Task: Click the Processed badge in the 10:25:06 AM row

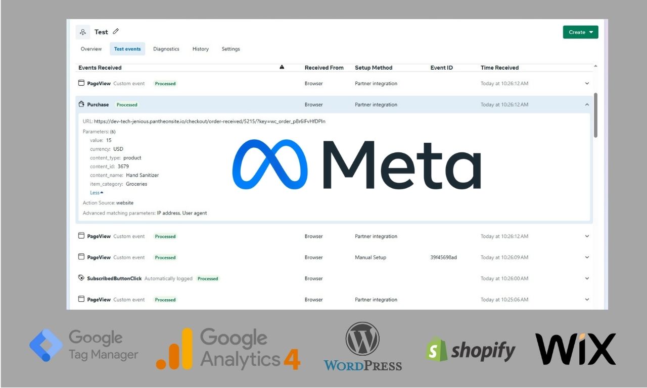Action: (x=165, y=300)
